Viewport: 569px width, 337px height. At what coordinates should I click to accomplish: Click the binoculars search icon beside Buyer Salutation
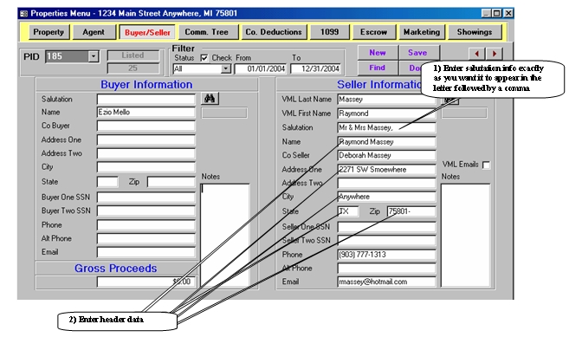(x=210, y=99)
